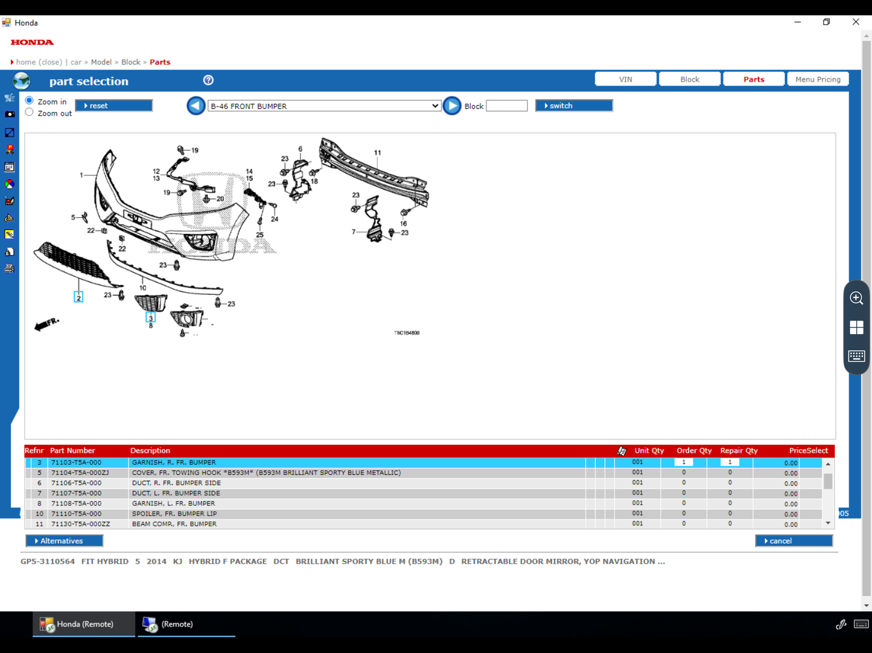The image size is (872, 653).
Task: Click the pen input icon in taskbar tray
Action: [x=841, y=625]
